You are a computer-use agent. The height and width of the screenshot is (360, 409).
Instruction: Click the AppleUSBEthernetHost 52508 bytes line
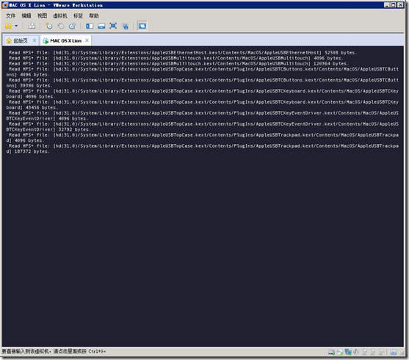(183, 53)
